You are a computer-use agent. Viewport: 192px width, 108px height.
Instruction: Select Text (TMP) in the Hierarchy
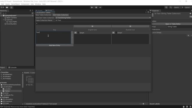(13, 22)
